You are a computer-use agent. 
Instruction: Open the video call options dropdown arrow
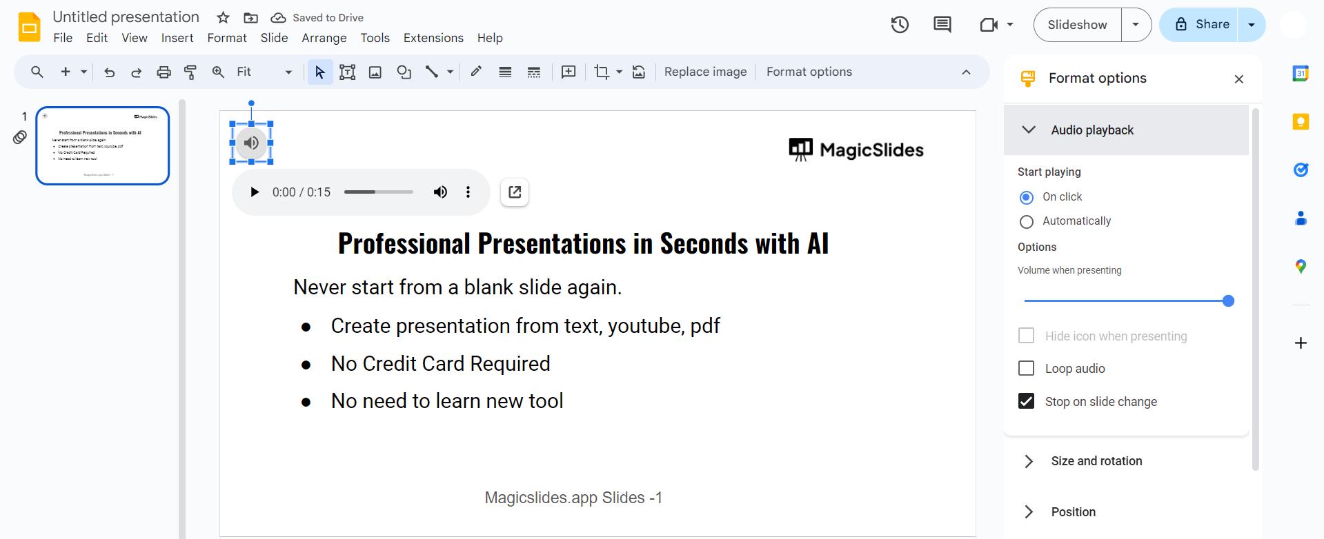coord(1010,25)
